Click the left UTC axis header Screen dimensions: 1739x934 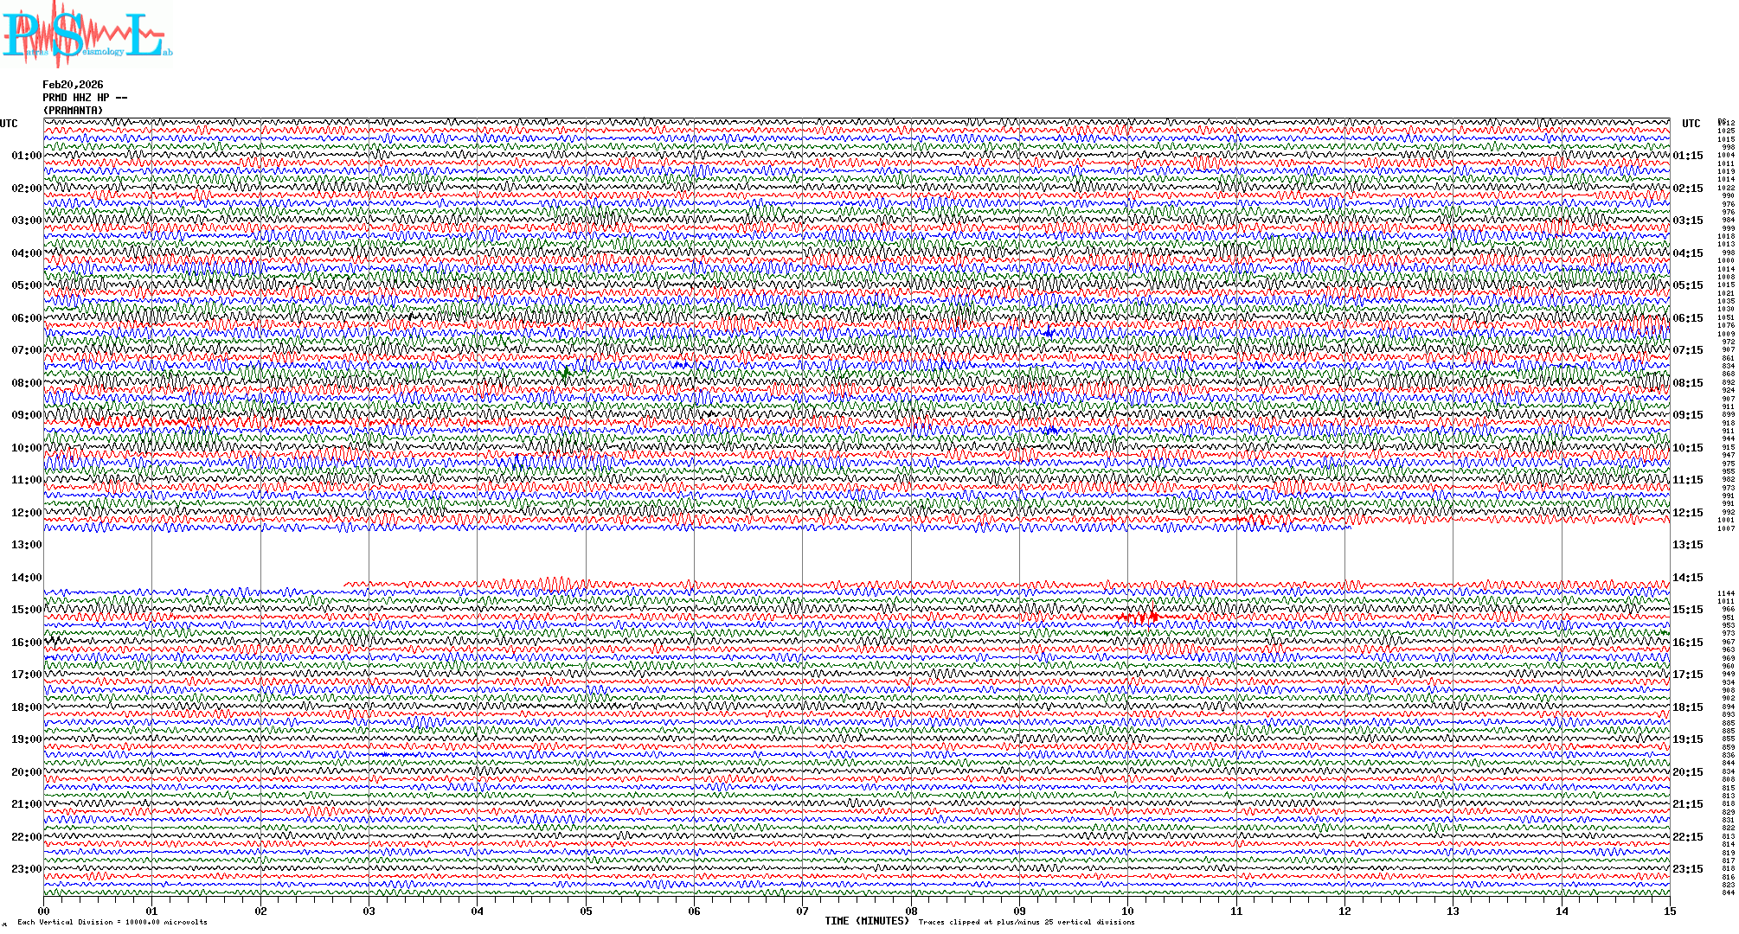[9, 124]
